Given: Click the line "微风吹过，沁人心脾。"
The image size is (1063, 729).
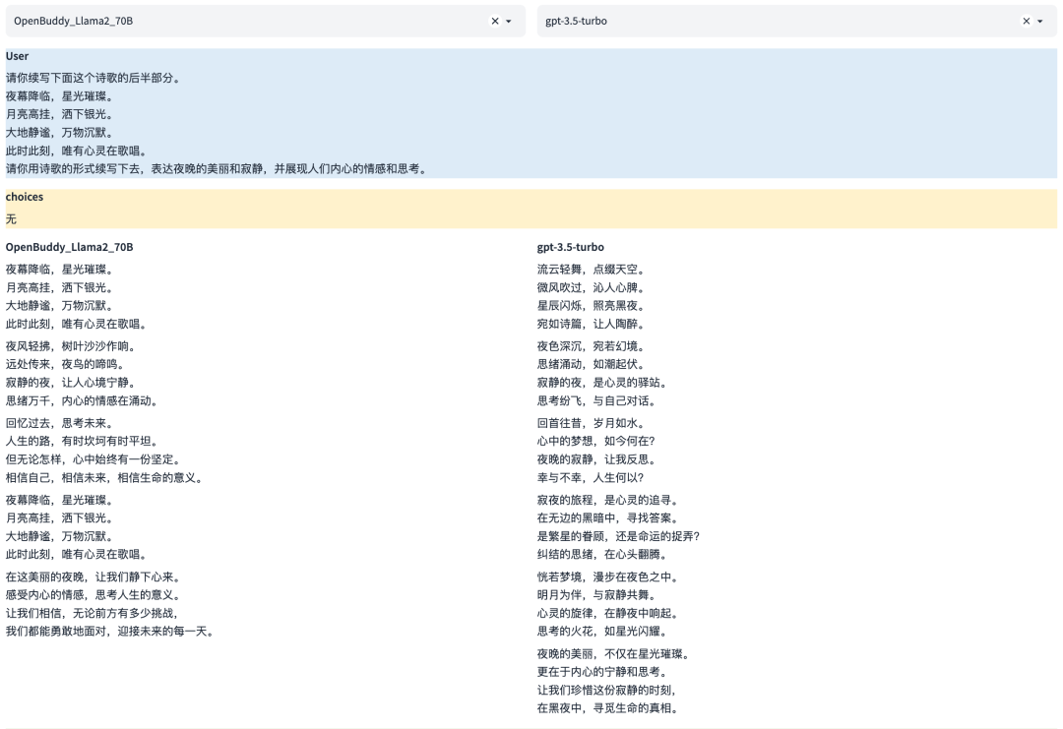Looking at the screenshot, I should 593,288.
